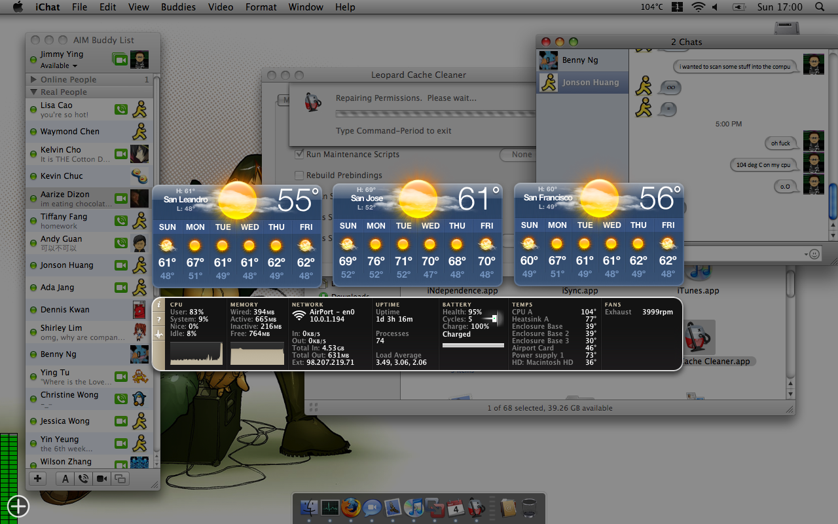Select Benny Ng in the AIM Buddy List
Image resolution: width=838 pixels, height=524 pixels.
coord(90,354)
